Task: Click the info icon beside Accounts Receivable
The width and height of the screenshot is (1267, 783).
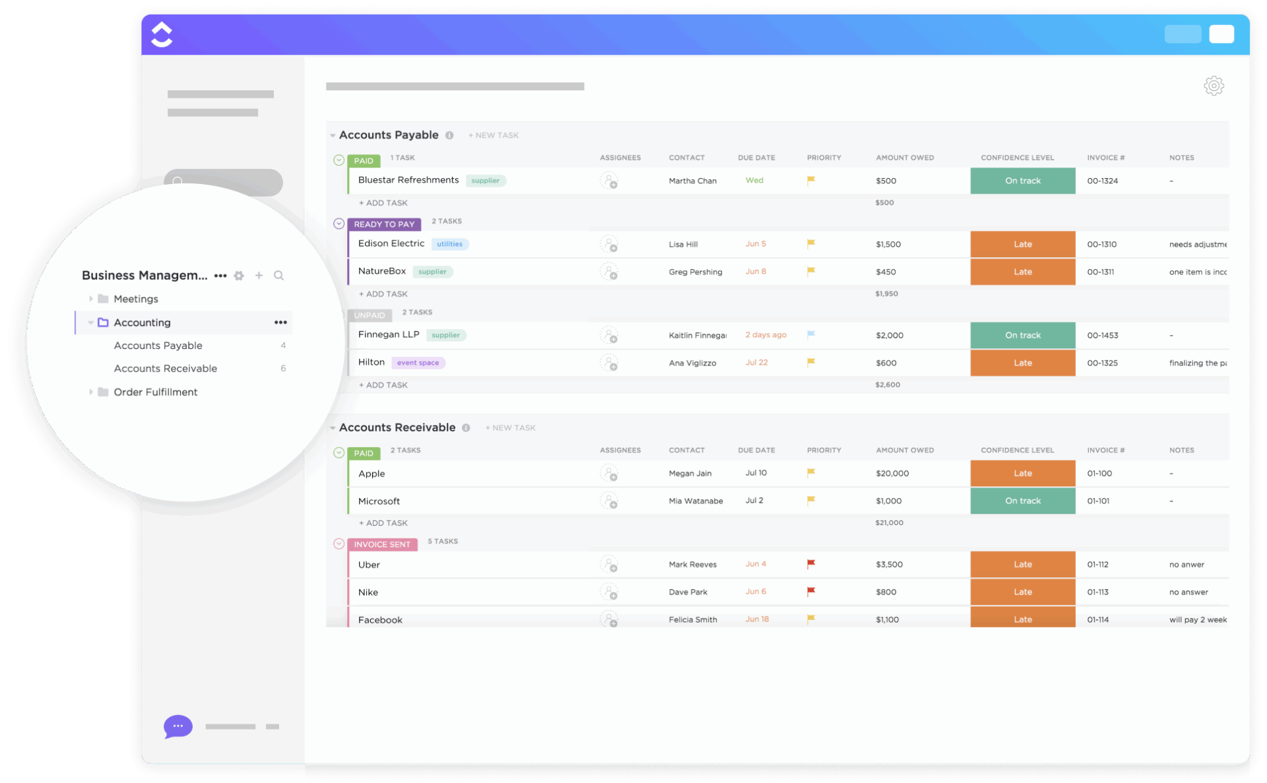Action: pyautogui.click(x=467, y=427)
